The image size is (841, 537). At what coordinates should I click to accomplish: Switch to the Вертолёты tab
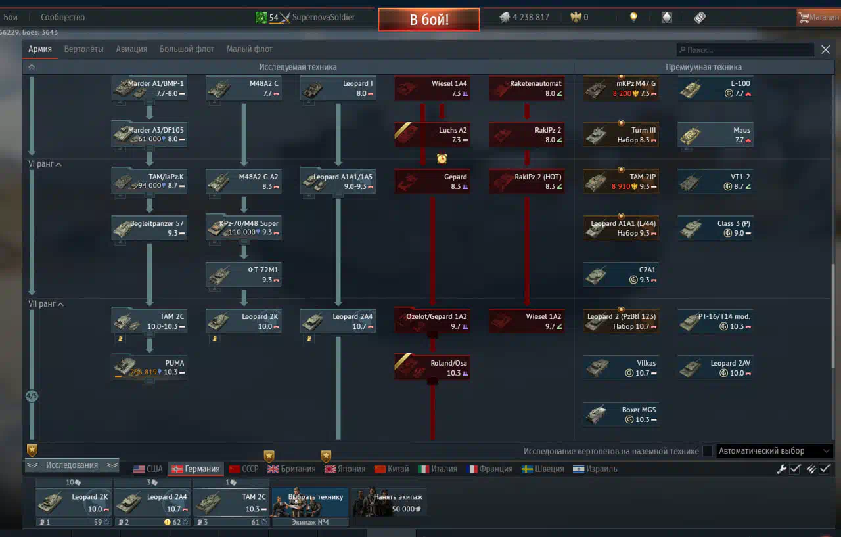click(83, 49)
